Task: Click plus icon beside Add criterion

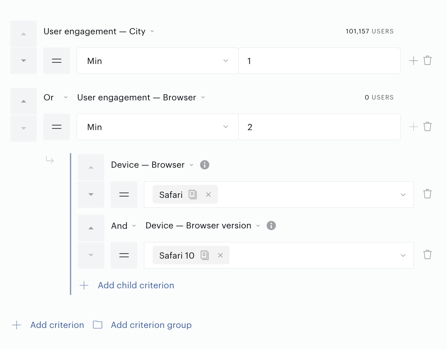Action: click(17, 325)
